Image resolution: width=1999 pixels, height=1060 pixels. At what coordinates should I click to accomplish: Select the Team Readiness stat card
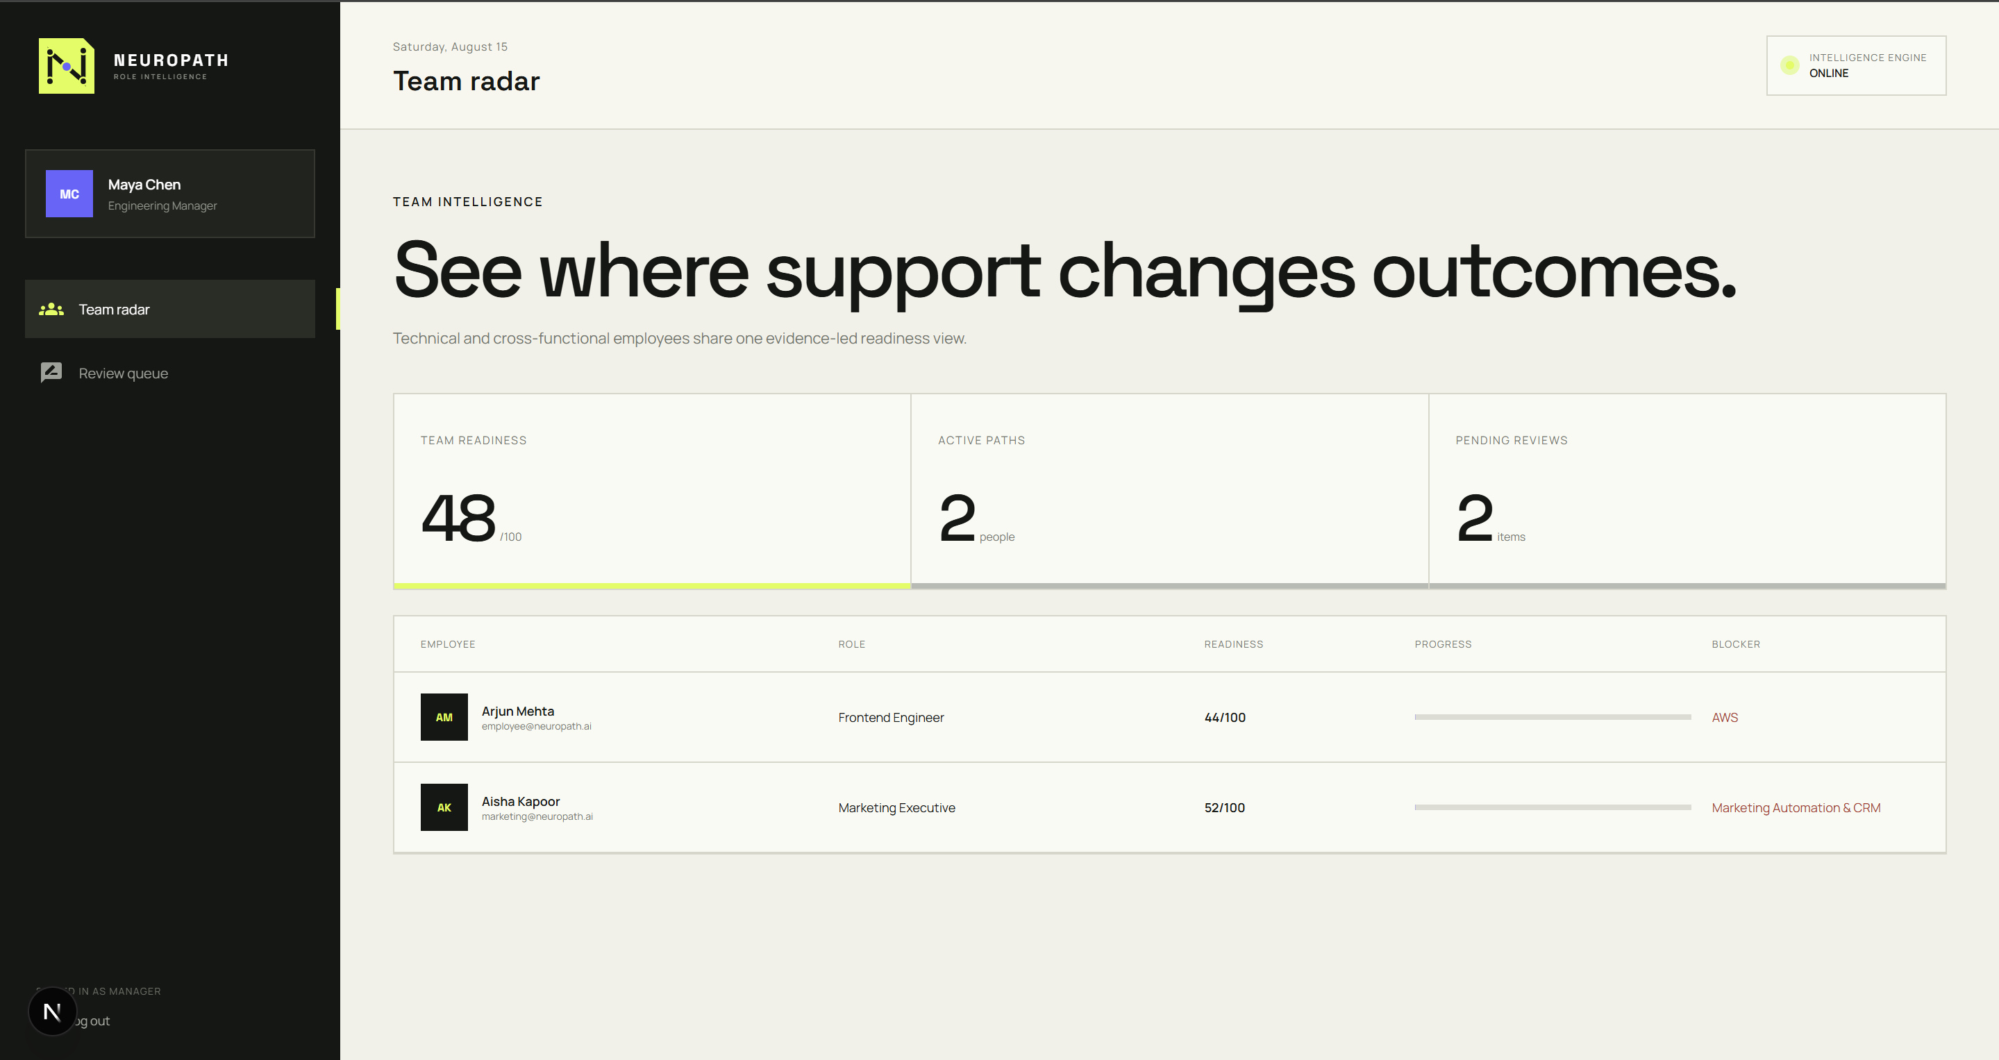tap(652, 491)
